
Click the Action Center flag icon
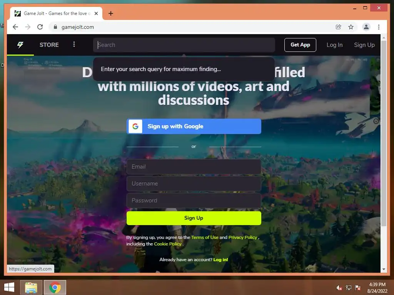pos(358,288)
